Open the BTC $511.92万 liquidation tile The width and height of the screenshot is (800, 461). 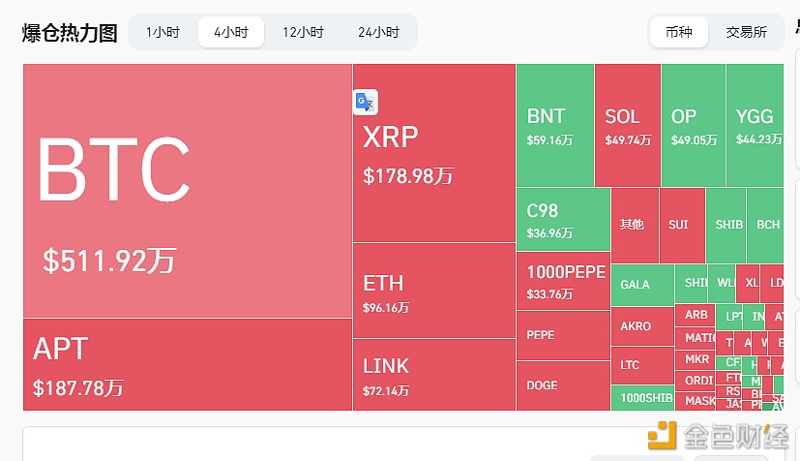188,191
